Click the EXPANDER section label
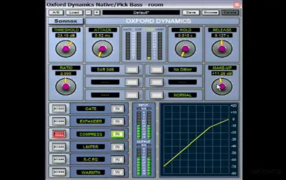The image size is (286, 180). 91,121
